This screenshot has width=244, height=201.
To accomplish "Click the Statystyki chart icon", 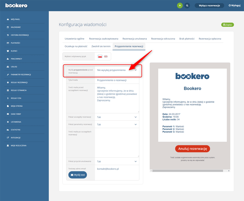I will pos(8,130).
